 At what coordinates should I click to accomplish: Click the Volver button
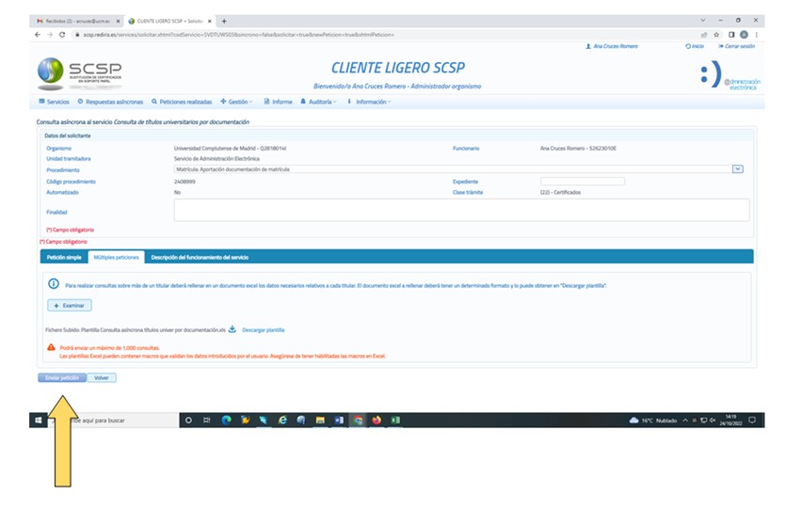tap(102, 378)
